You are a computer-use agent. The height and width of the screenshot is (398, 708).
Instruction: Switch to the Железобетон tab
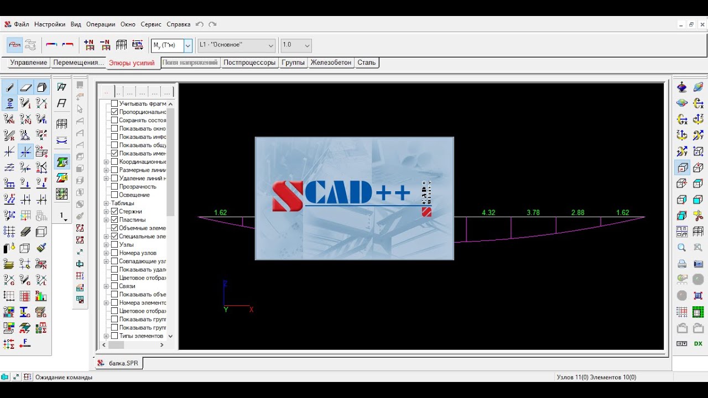pyautogui.click(x=331, y=62)
